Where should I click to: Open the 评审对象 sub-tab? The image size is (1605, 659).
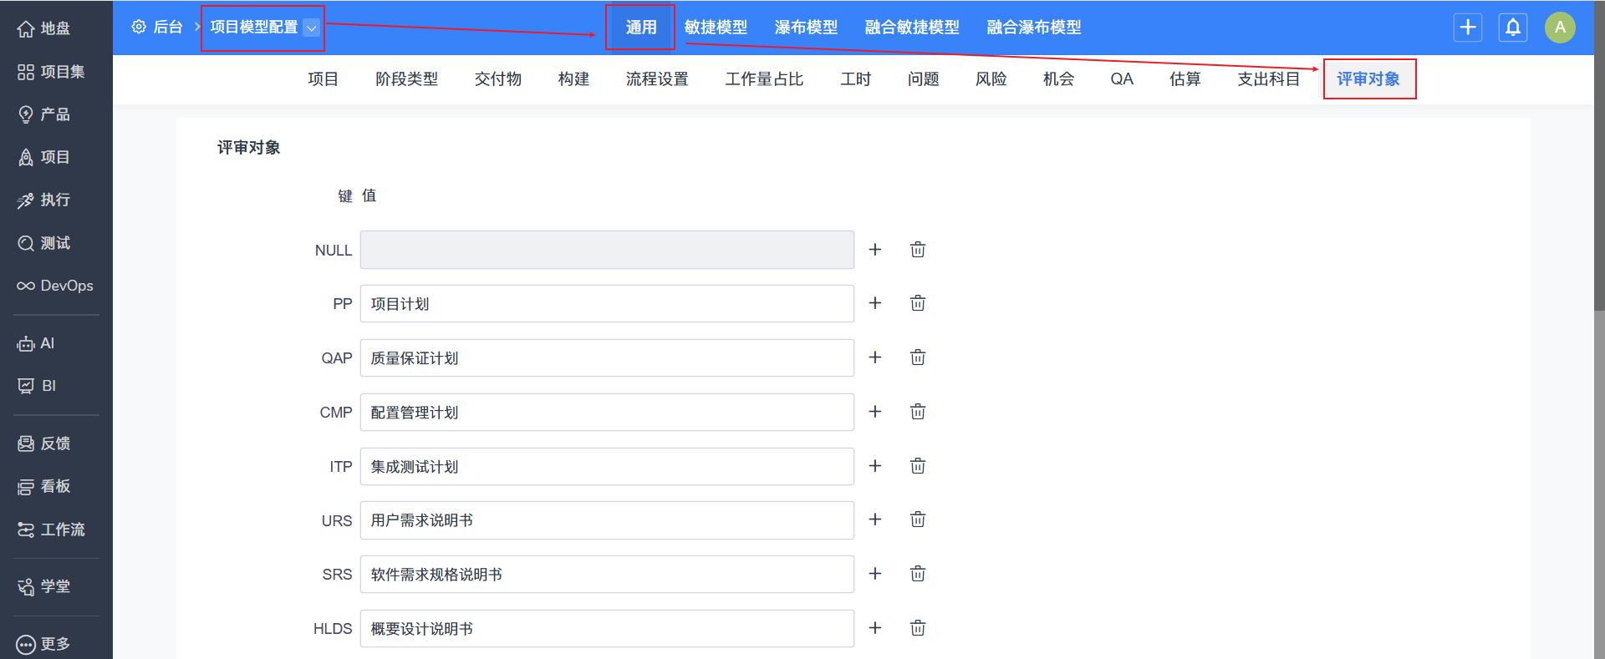pos(1368,79)
